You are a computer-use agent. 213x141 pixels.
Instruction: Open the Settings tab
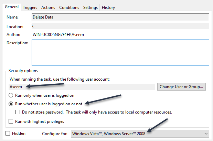pos(90,7)
